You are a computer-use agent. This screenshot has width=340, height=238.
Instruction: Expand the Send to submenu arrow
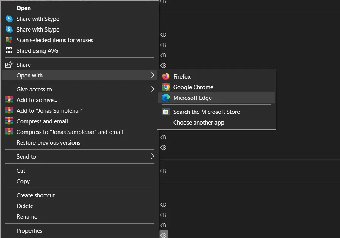[x=152, y=156]
